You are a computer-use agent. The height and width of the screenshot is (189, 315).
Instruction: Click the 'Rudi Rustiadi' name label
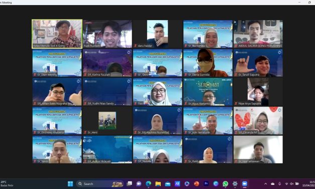pyautogui.click(x=92, y=46)
